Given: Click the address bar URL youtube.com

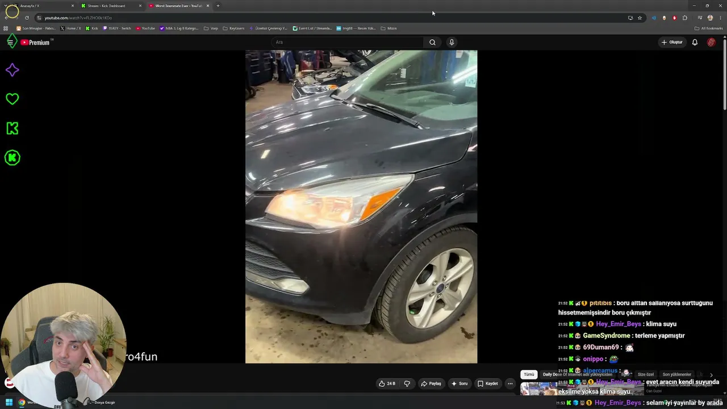Looking at the screenshot, I should pos(78,18).
